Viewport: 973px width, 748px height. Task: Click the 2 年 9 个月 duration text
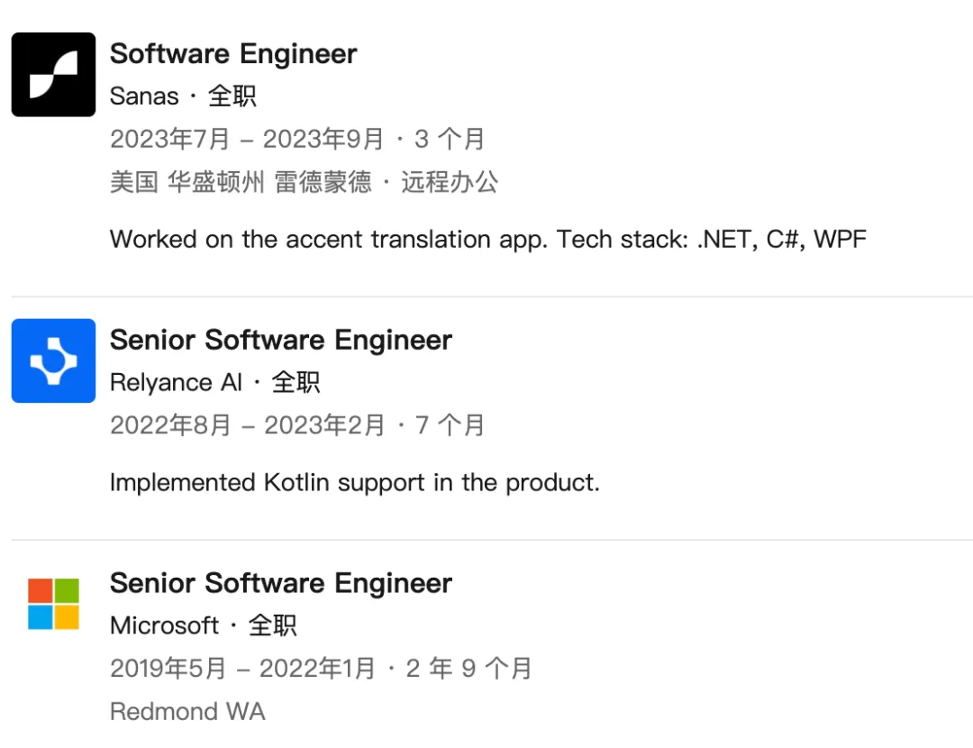pos(468,668)
